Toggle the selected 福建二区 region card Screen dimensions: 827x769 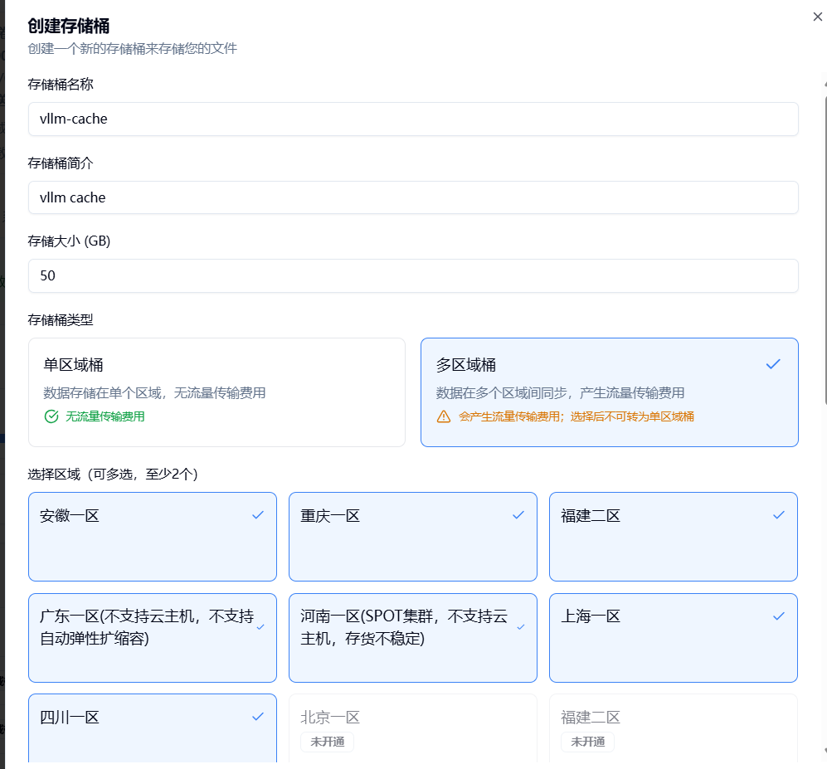coord(673,536)
